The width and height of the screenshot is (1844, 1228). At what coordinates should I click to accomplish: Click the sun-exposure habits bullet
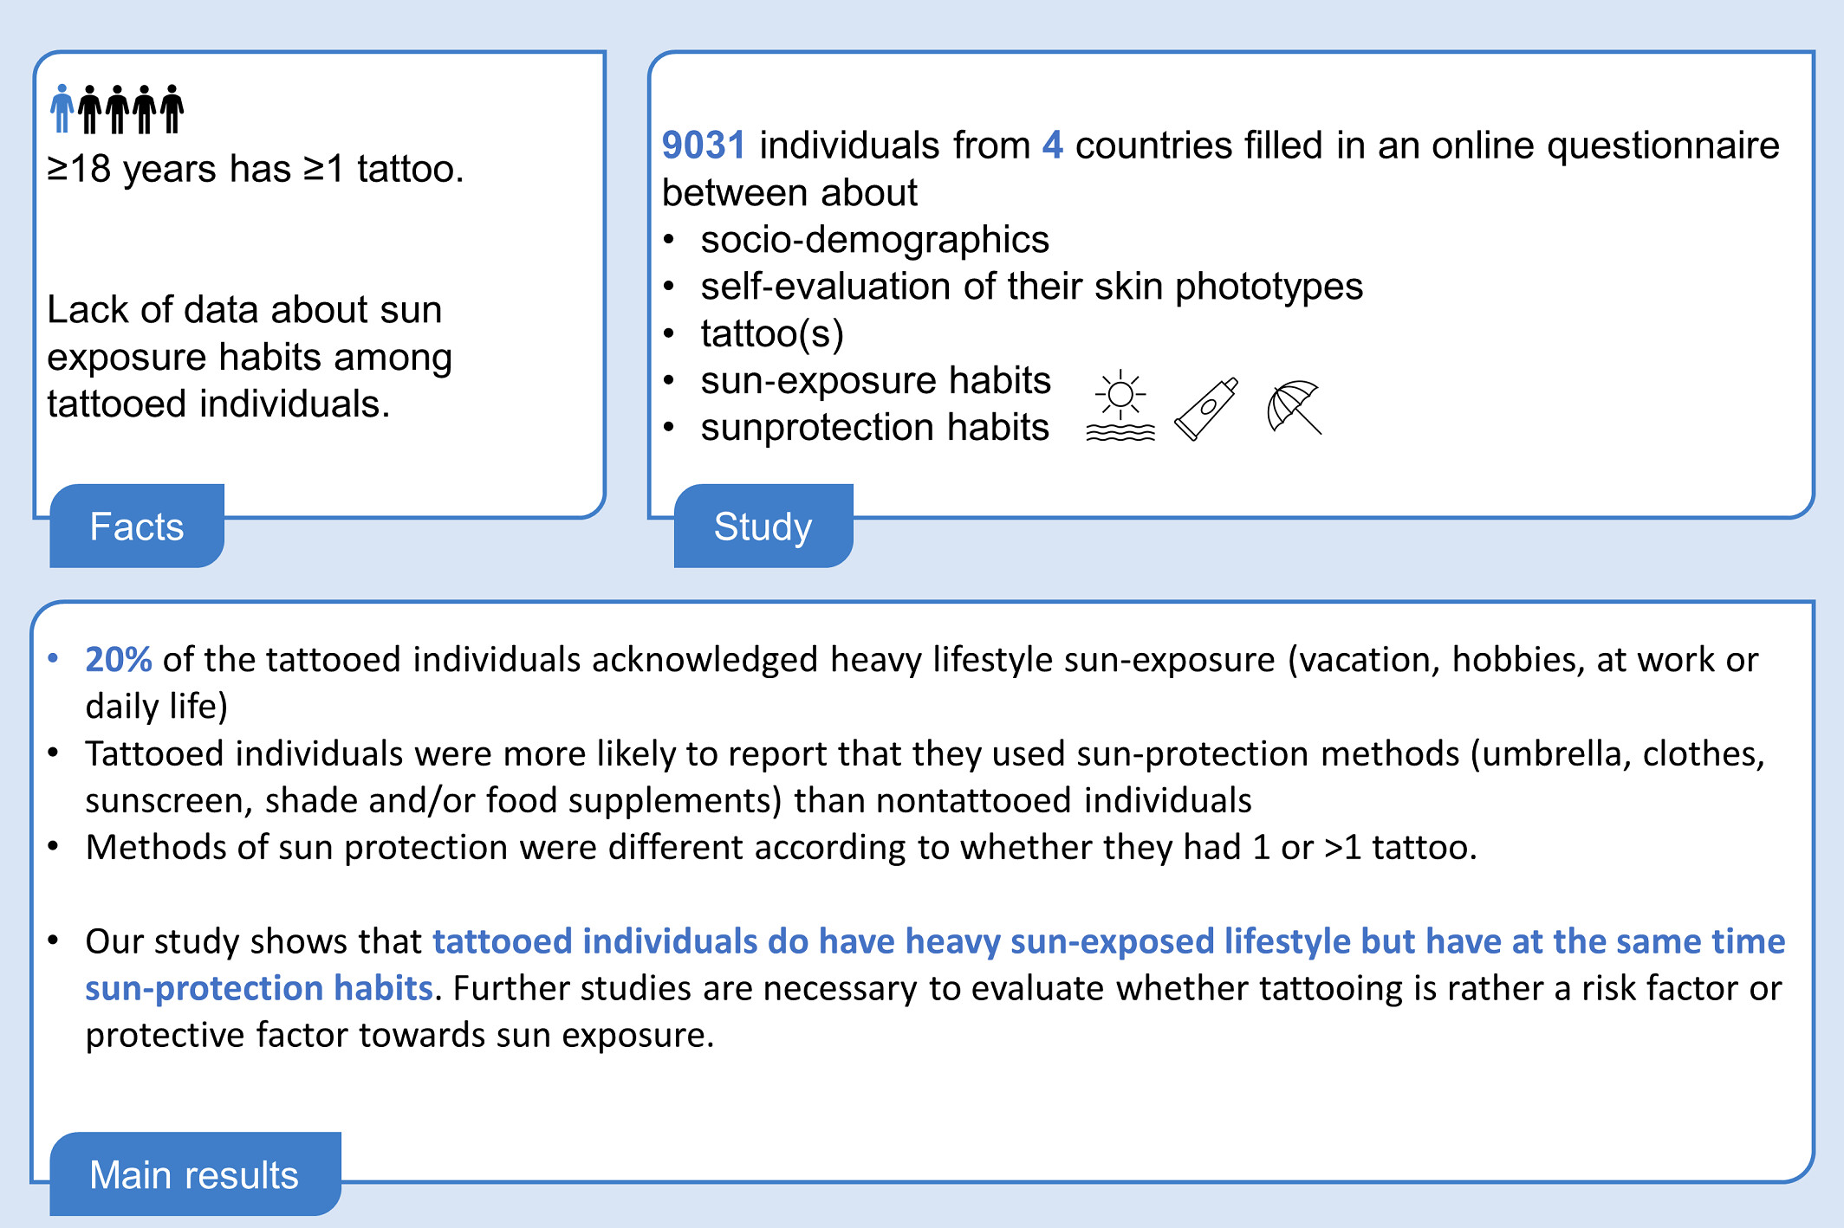pos(875,381)
